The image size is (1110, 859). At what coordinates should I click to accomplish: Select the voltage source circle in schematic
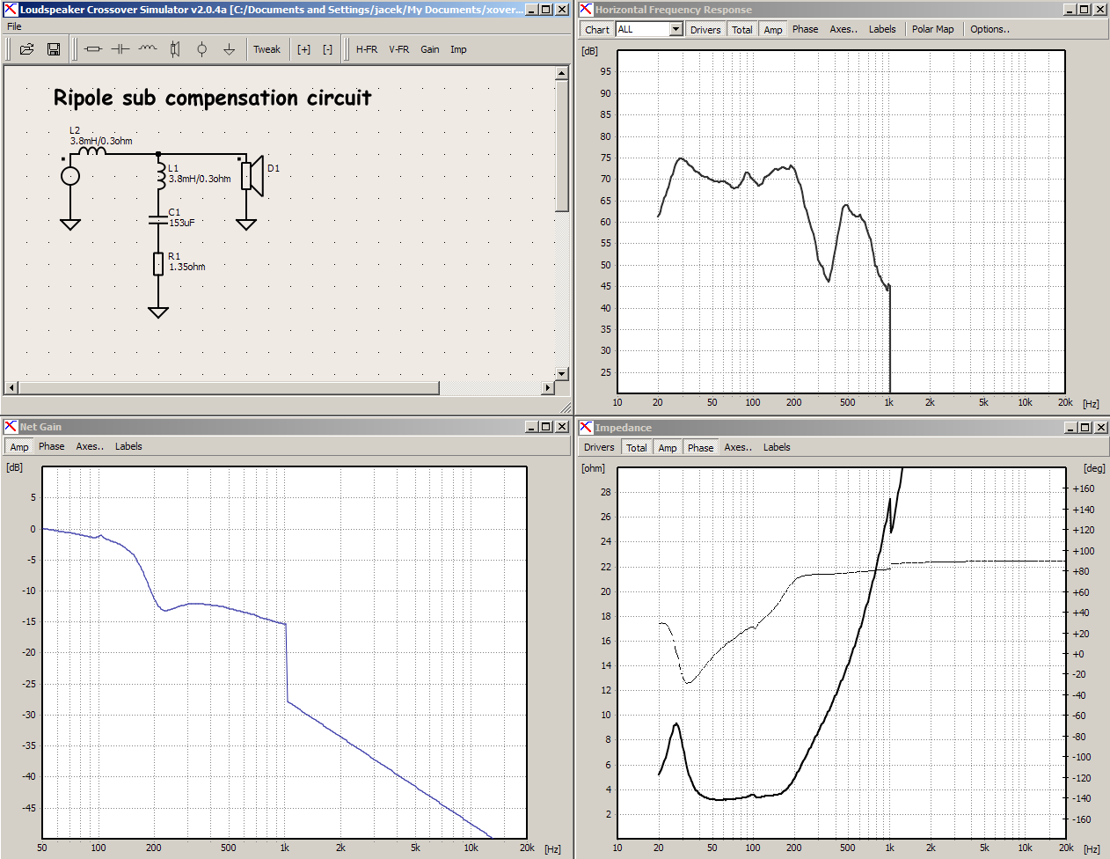click(70, 176)
